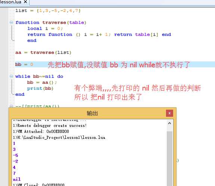Click the 'return table[i]' code

pyautogui.click(x=136, y=34)
